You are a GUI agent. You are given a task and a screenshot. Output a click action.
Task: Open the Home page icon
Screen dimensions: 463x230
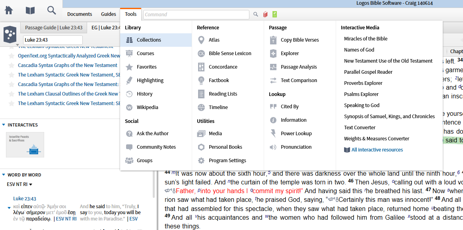pyautogui.click(x=9, y=10)
